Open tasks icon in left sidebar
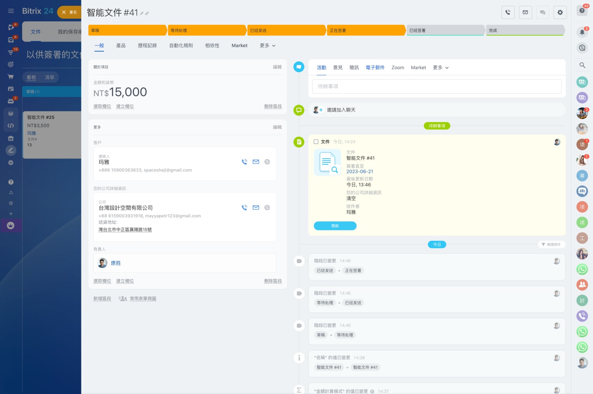Image resolution: width=593 pixels, height=394 pixels. click(x=11, y=40)
